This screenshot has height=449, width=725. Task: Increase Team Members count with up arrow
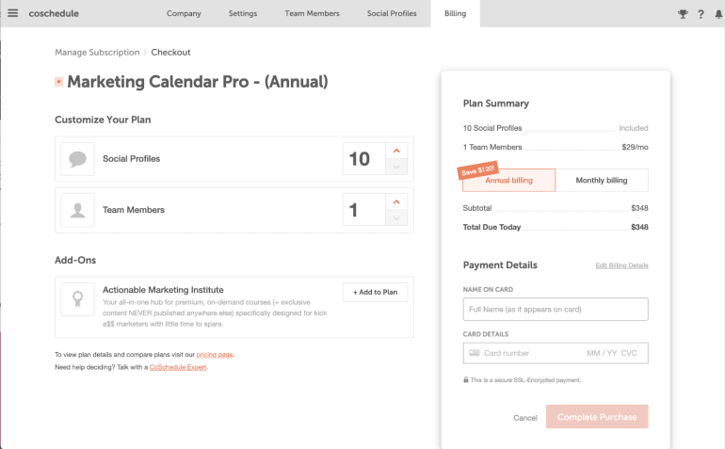[397, 201]
